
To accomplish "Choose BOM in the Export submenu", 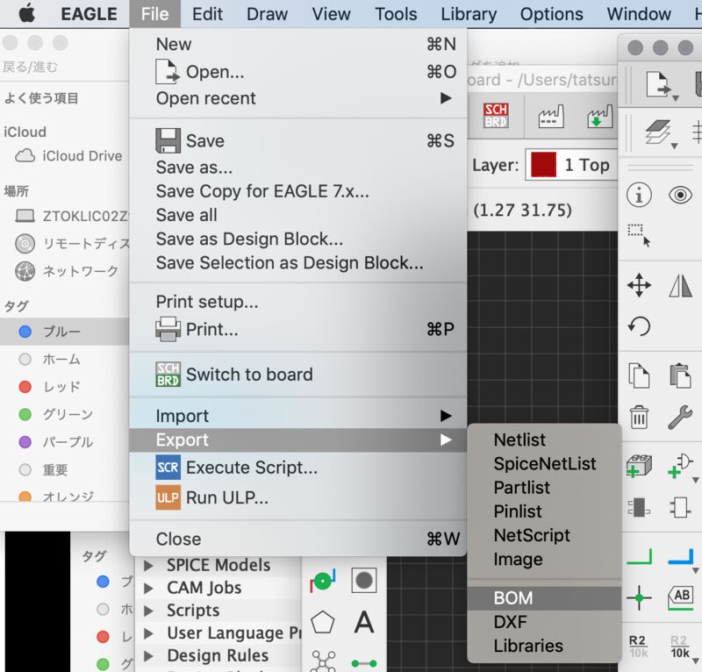I will click(544, 598).
